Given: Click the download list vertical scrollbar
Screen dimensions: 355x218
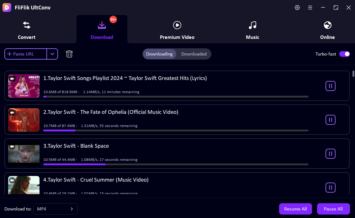Looking at the screenshot, I should coord(353,74).
